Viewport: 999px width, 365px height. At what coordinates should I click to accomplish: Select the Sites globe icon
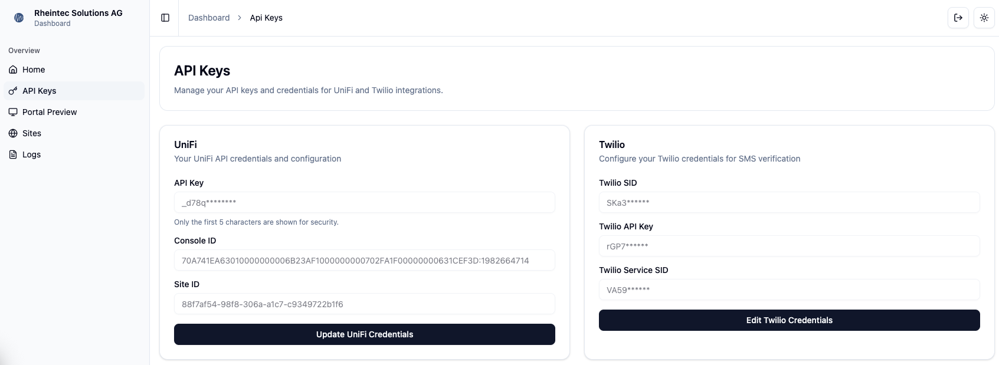(x=12, y=133)
